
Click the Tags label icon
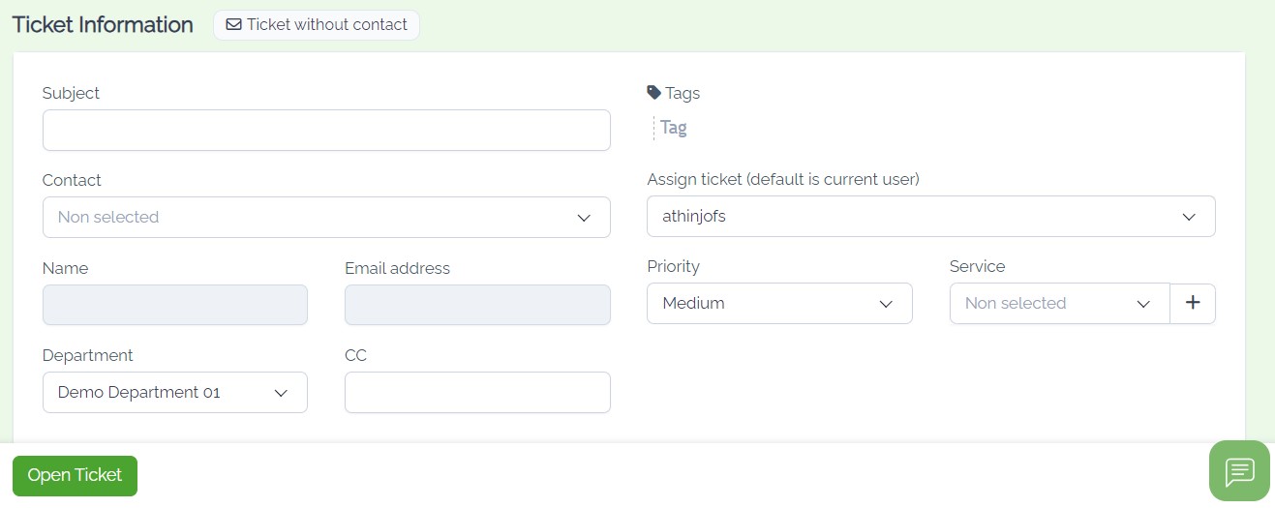click(653, 93)
